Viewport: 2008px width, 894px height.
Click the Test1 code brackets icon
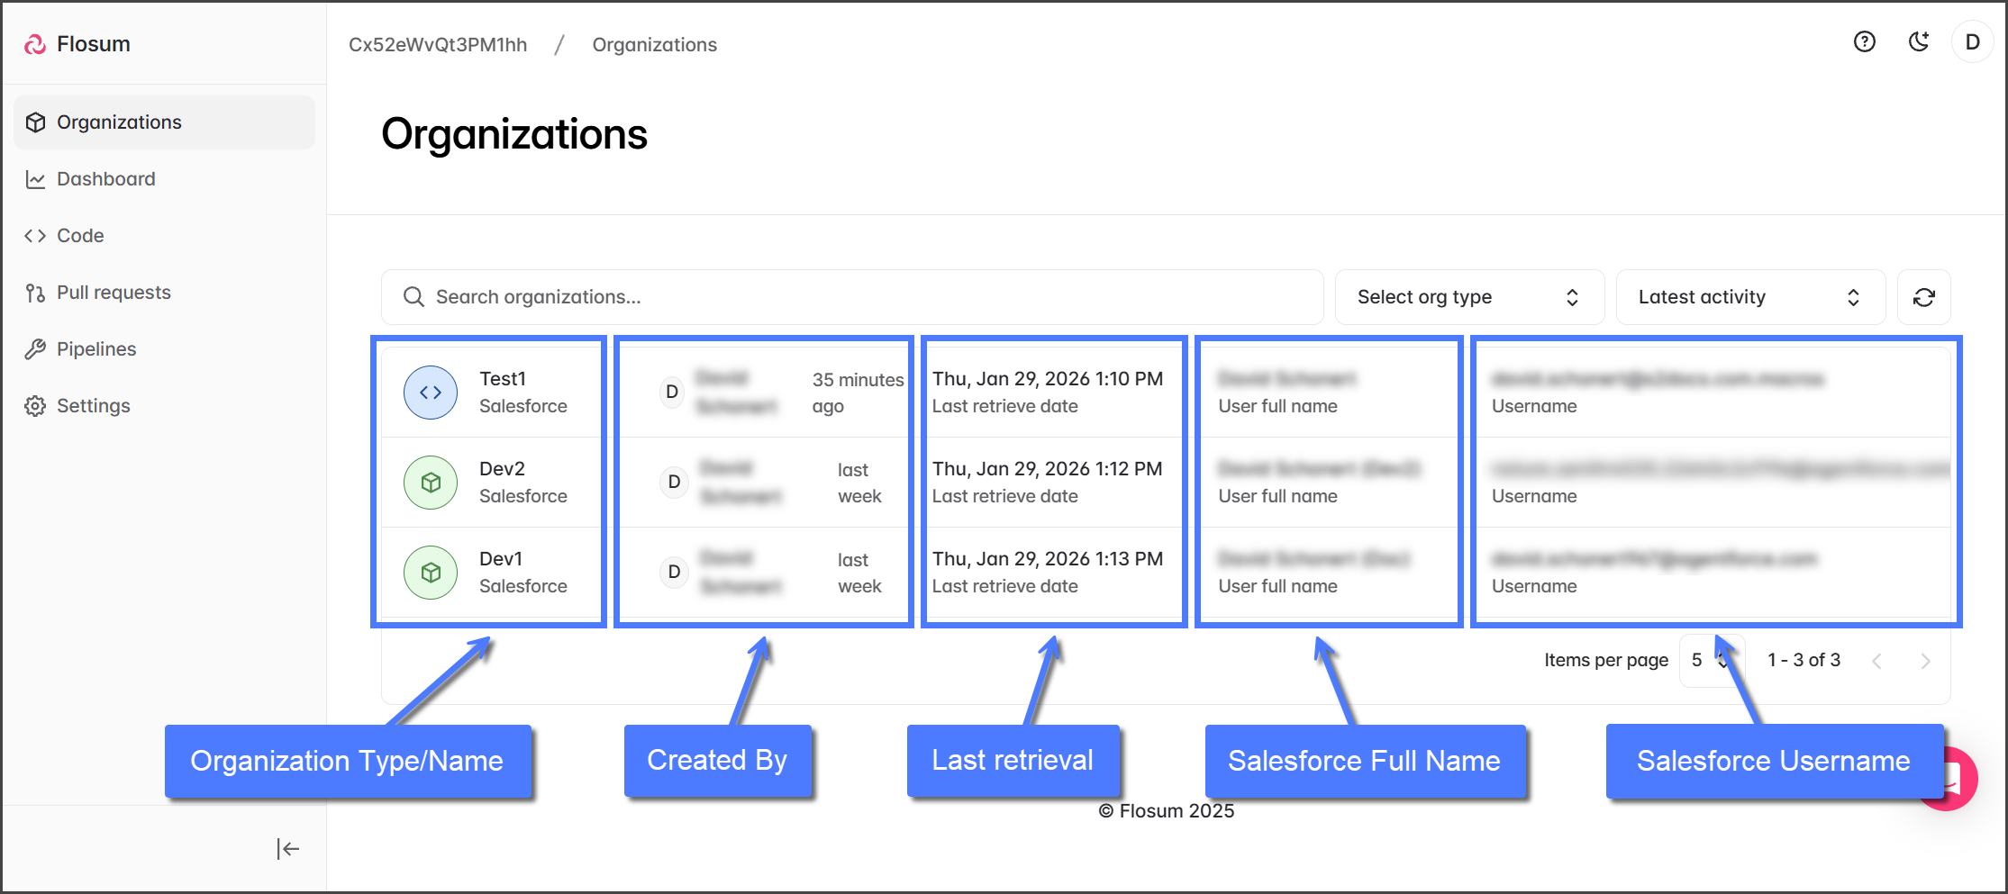click(x=431, y=393)
